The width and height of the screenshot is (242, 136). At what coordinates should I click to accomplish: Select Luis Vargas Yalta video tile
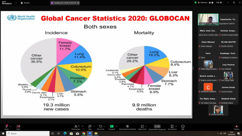228,76
